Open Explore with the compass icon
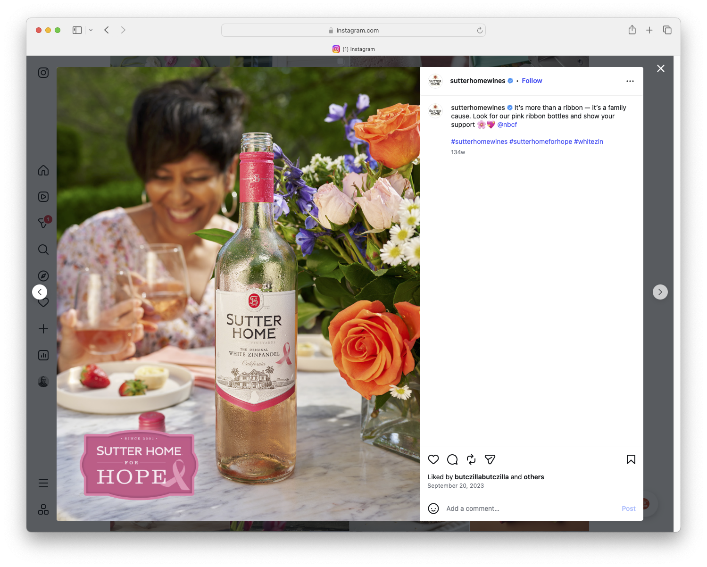 43,275
